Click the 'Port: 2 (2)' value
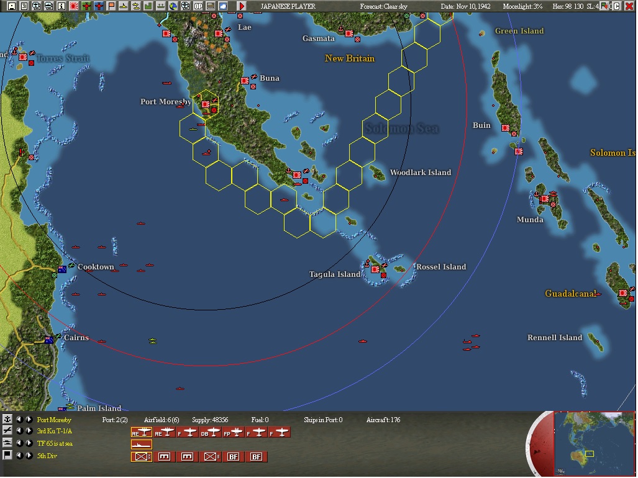Screen dimensions: 638x478 click(x=115, y=420)
